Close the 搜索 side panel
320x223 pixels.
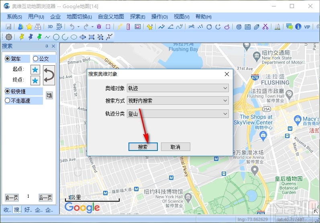(53, 46)
